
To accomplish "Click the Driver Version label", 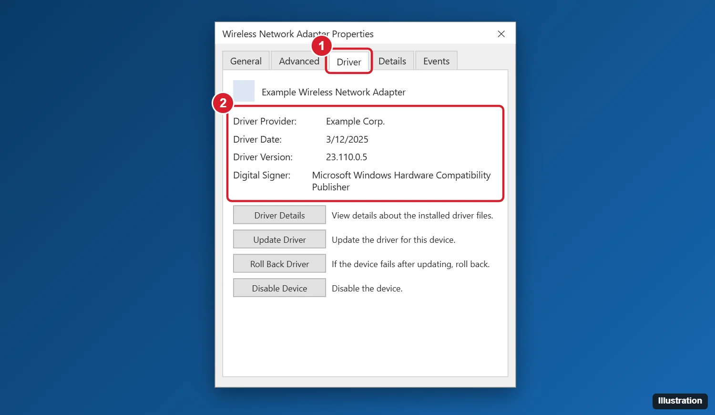I will [263, 157].
